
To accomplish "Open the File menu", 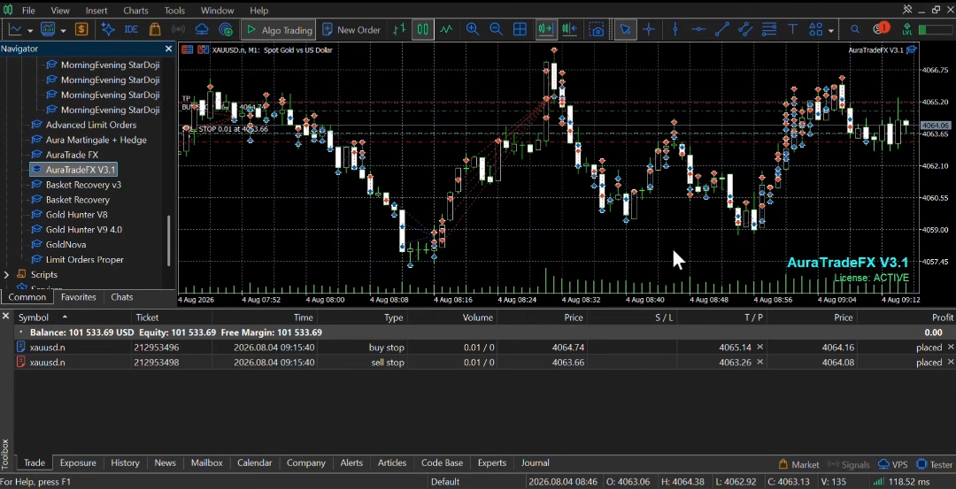I will (x=28, y=11).
